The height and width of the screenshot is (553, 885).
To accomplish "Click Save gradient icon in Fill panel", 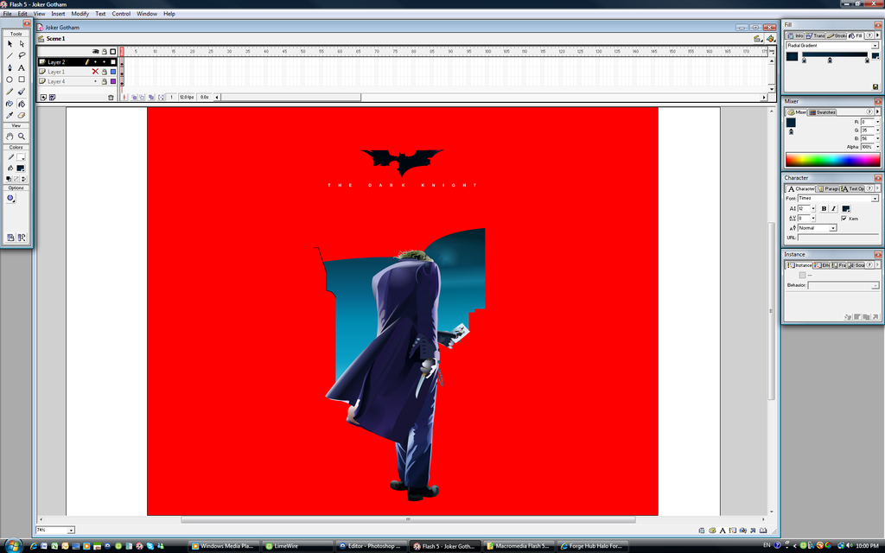I will [875, 86].
